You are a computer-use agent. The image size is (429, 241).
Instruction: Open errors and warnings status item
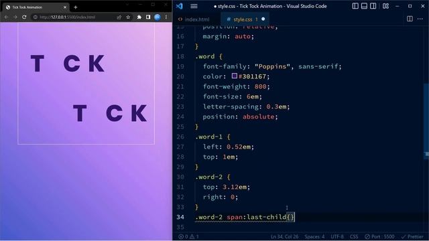188,236
